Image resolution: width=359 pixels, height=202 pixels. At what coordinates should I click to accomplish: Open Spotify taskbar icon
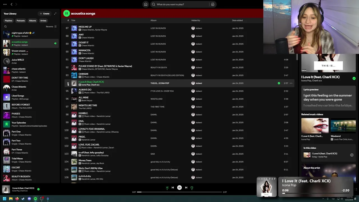pyautogui.click(x=35, y=199)
